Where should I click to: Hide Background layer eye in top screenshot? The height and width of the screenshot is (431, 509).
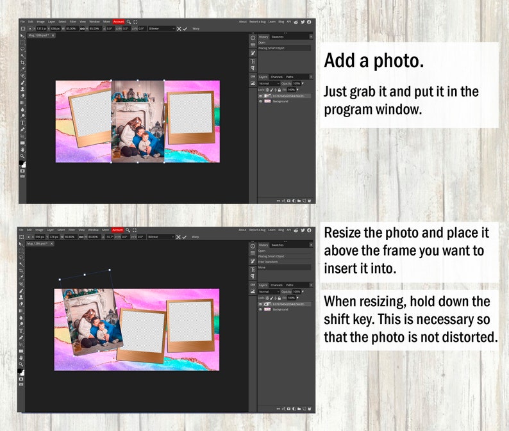tap(260, 101)
